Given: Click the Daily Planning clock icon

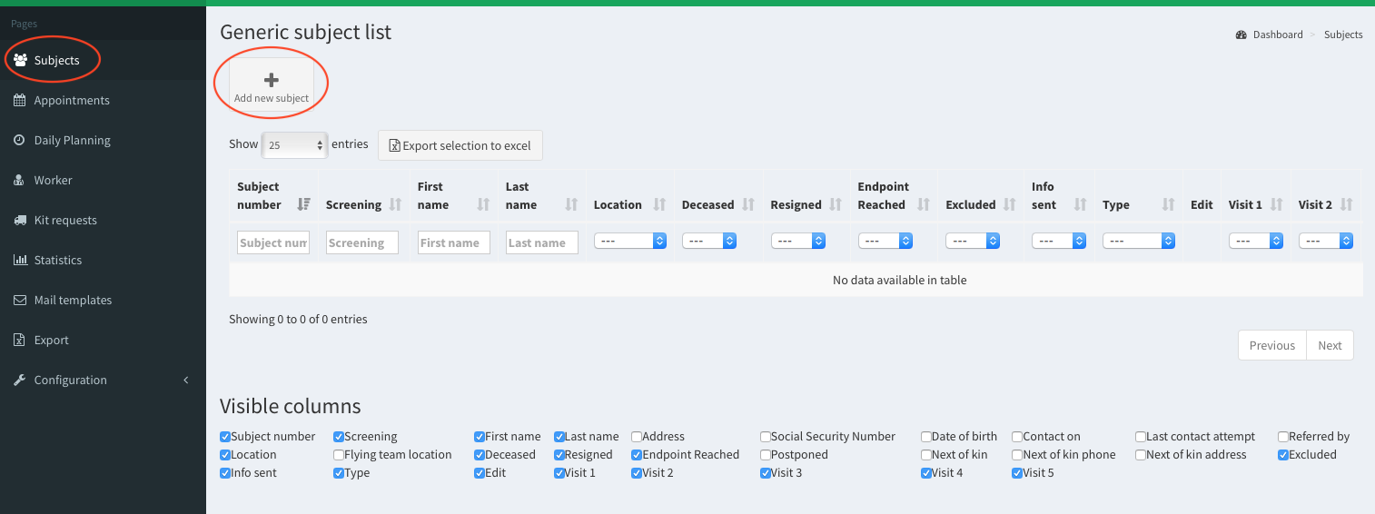Looking at the screenshot, I should 19,141.
